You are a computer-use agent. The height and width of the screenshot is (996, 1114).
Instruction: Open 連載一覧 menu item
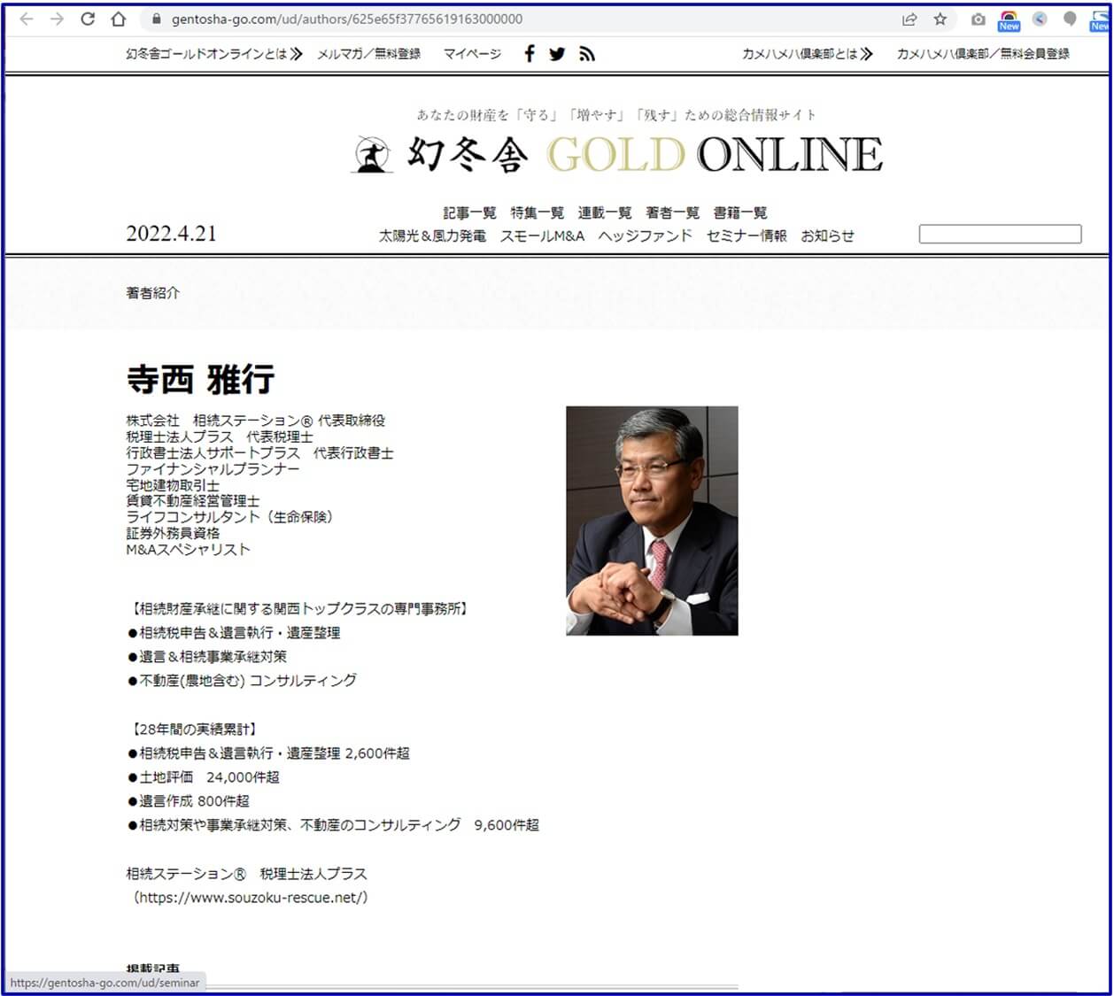pyautogui.click(x=605, y=212)
